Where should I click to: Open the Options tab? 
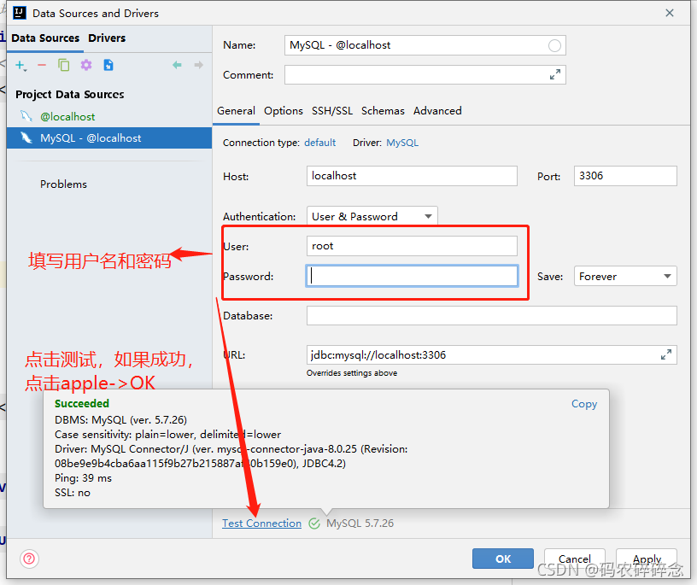[x=284, y=111]
